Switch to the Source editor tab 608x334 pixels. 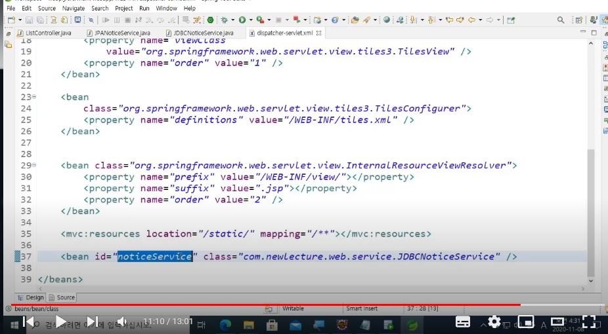click(x=62, y=297)
